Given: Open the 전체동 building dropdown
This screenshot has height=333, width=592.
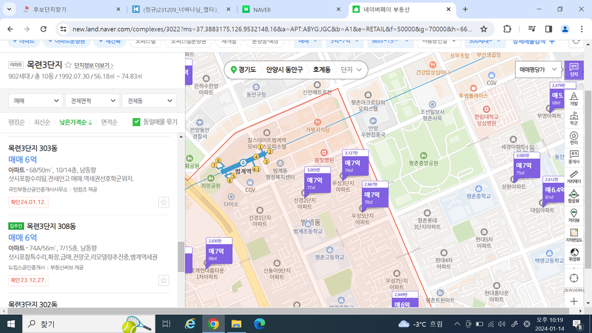Looking at the screenshot, I should [x=149, y=100].
